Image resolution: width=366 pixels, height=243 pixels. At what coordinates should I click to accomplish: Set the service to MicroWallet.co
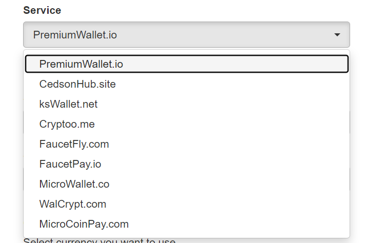point(74,184)
